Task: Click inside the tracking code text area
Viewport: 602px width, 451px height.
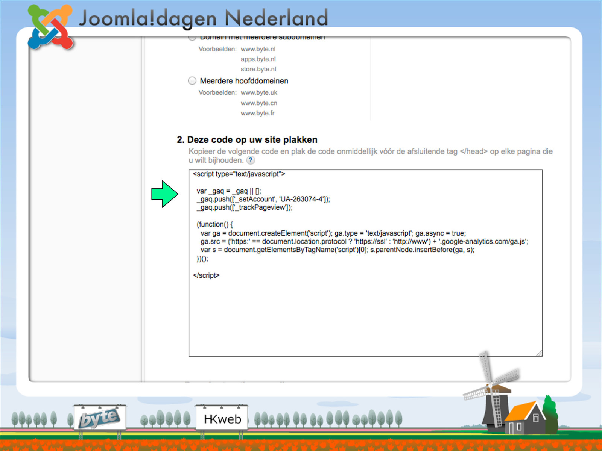Action: coord(365,263)
